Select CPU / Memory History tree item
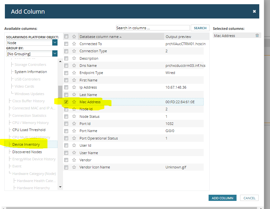The width and height of the screenshot is (270, 209). pyautogui.click(x=31, y=123)
